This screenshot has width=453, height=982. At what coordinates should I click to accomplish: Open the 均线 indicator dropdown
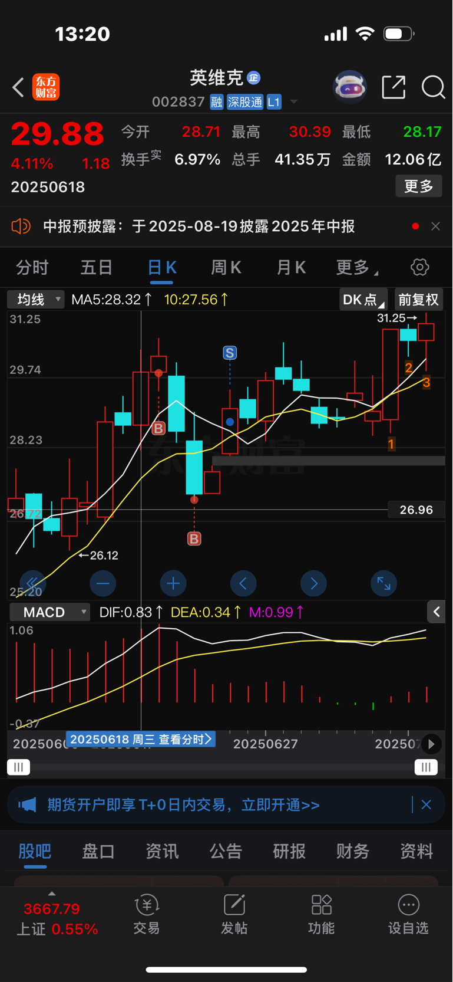tap(35, 300)
